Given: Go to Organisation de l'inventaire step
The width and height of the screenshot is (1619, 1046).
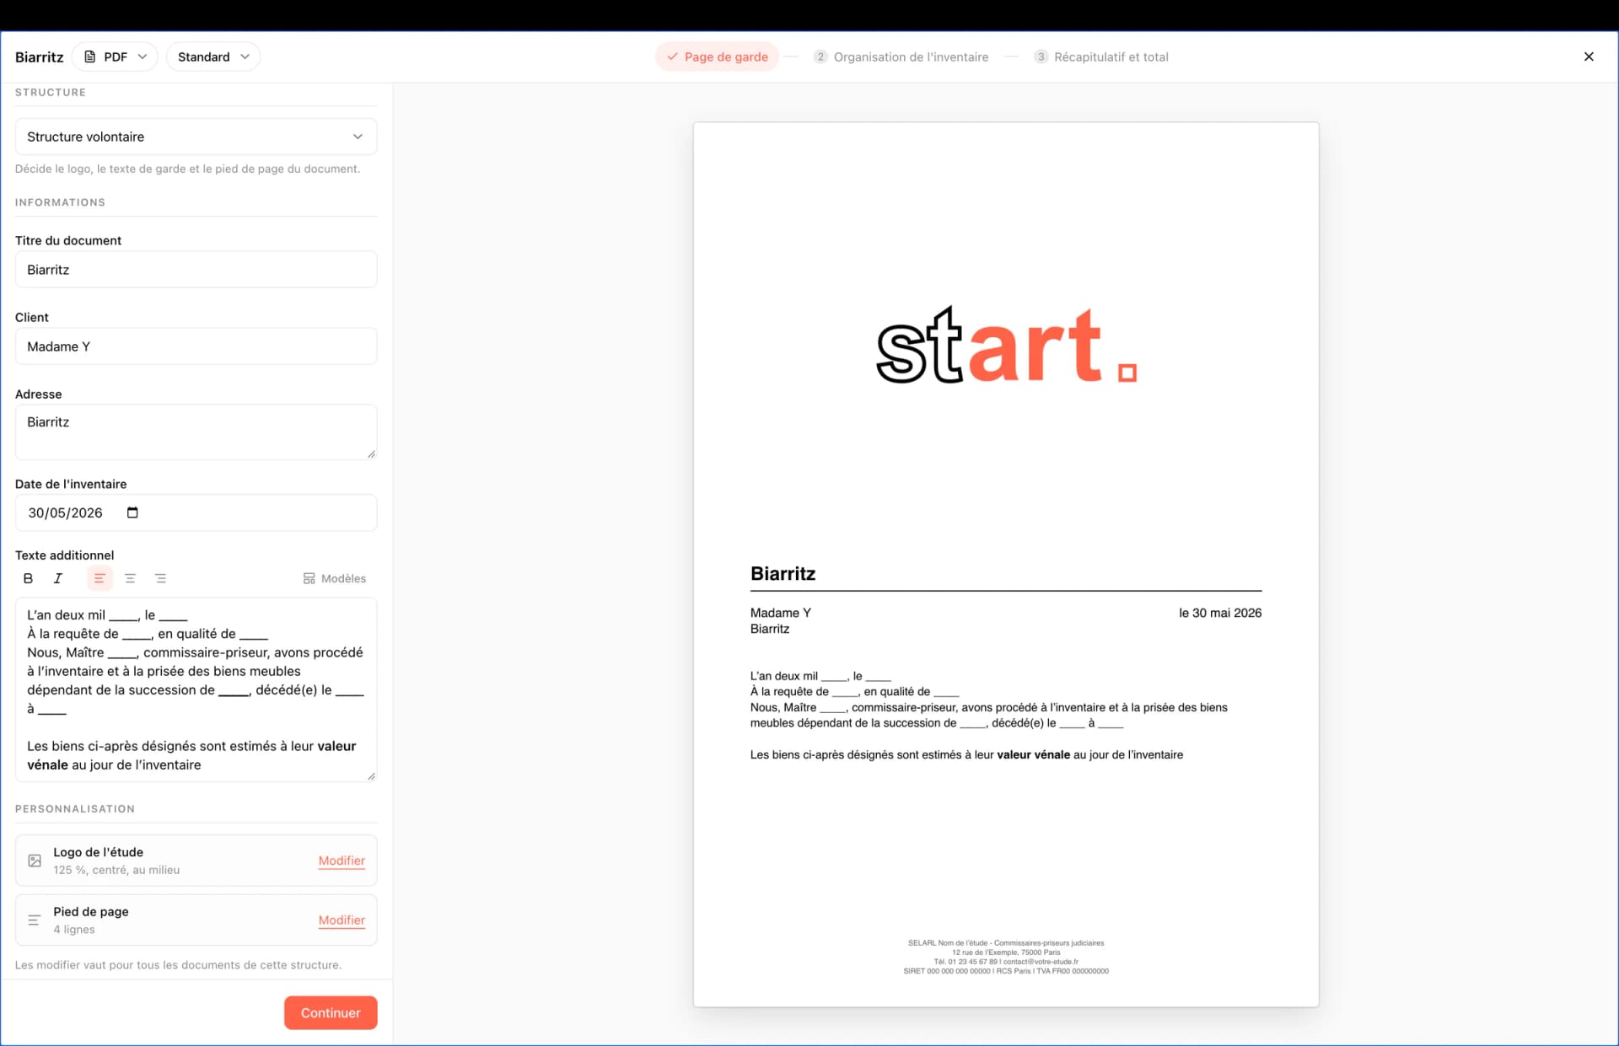Looking at the screenshot, I should point(901,56).
